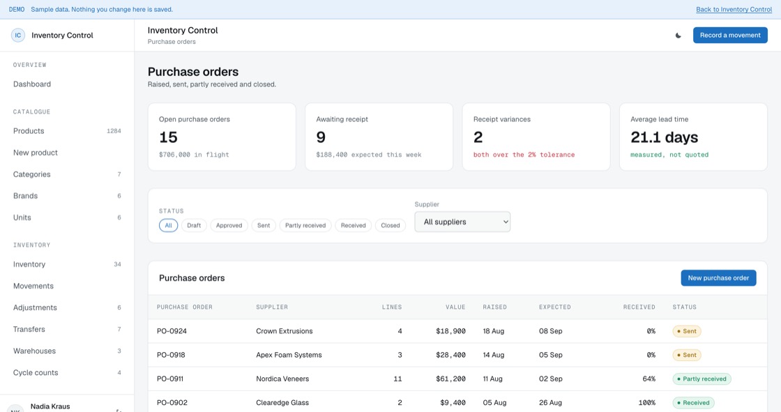
Task: Click the RAISED column header
Action: [x=494, y=307]
